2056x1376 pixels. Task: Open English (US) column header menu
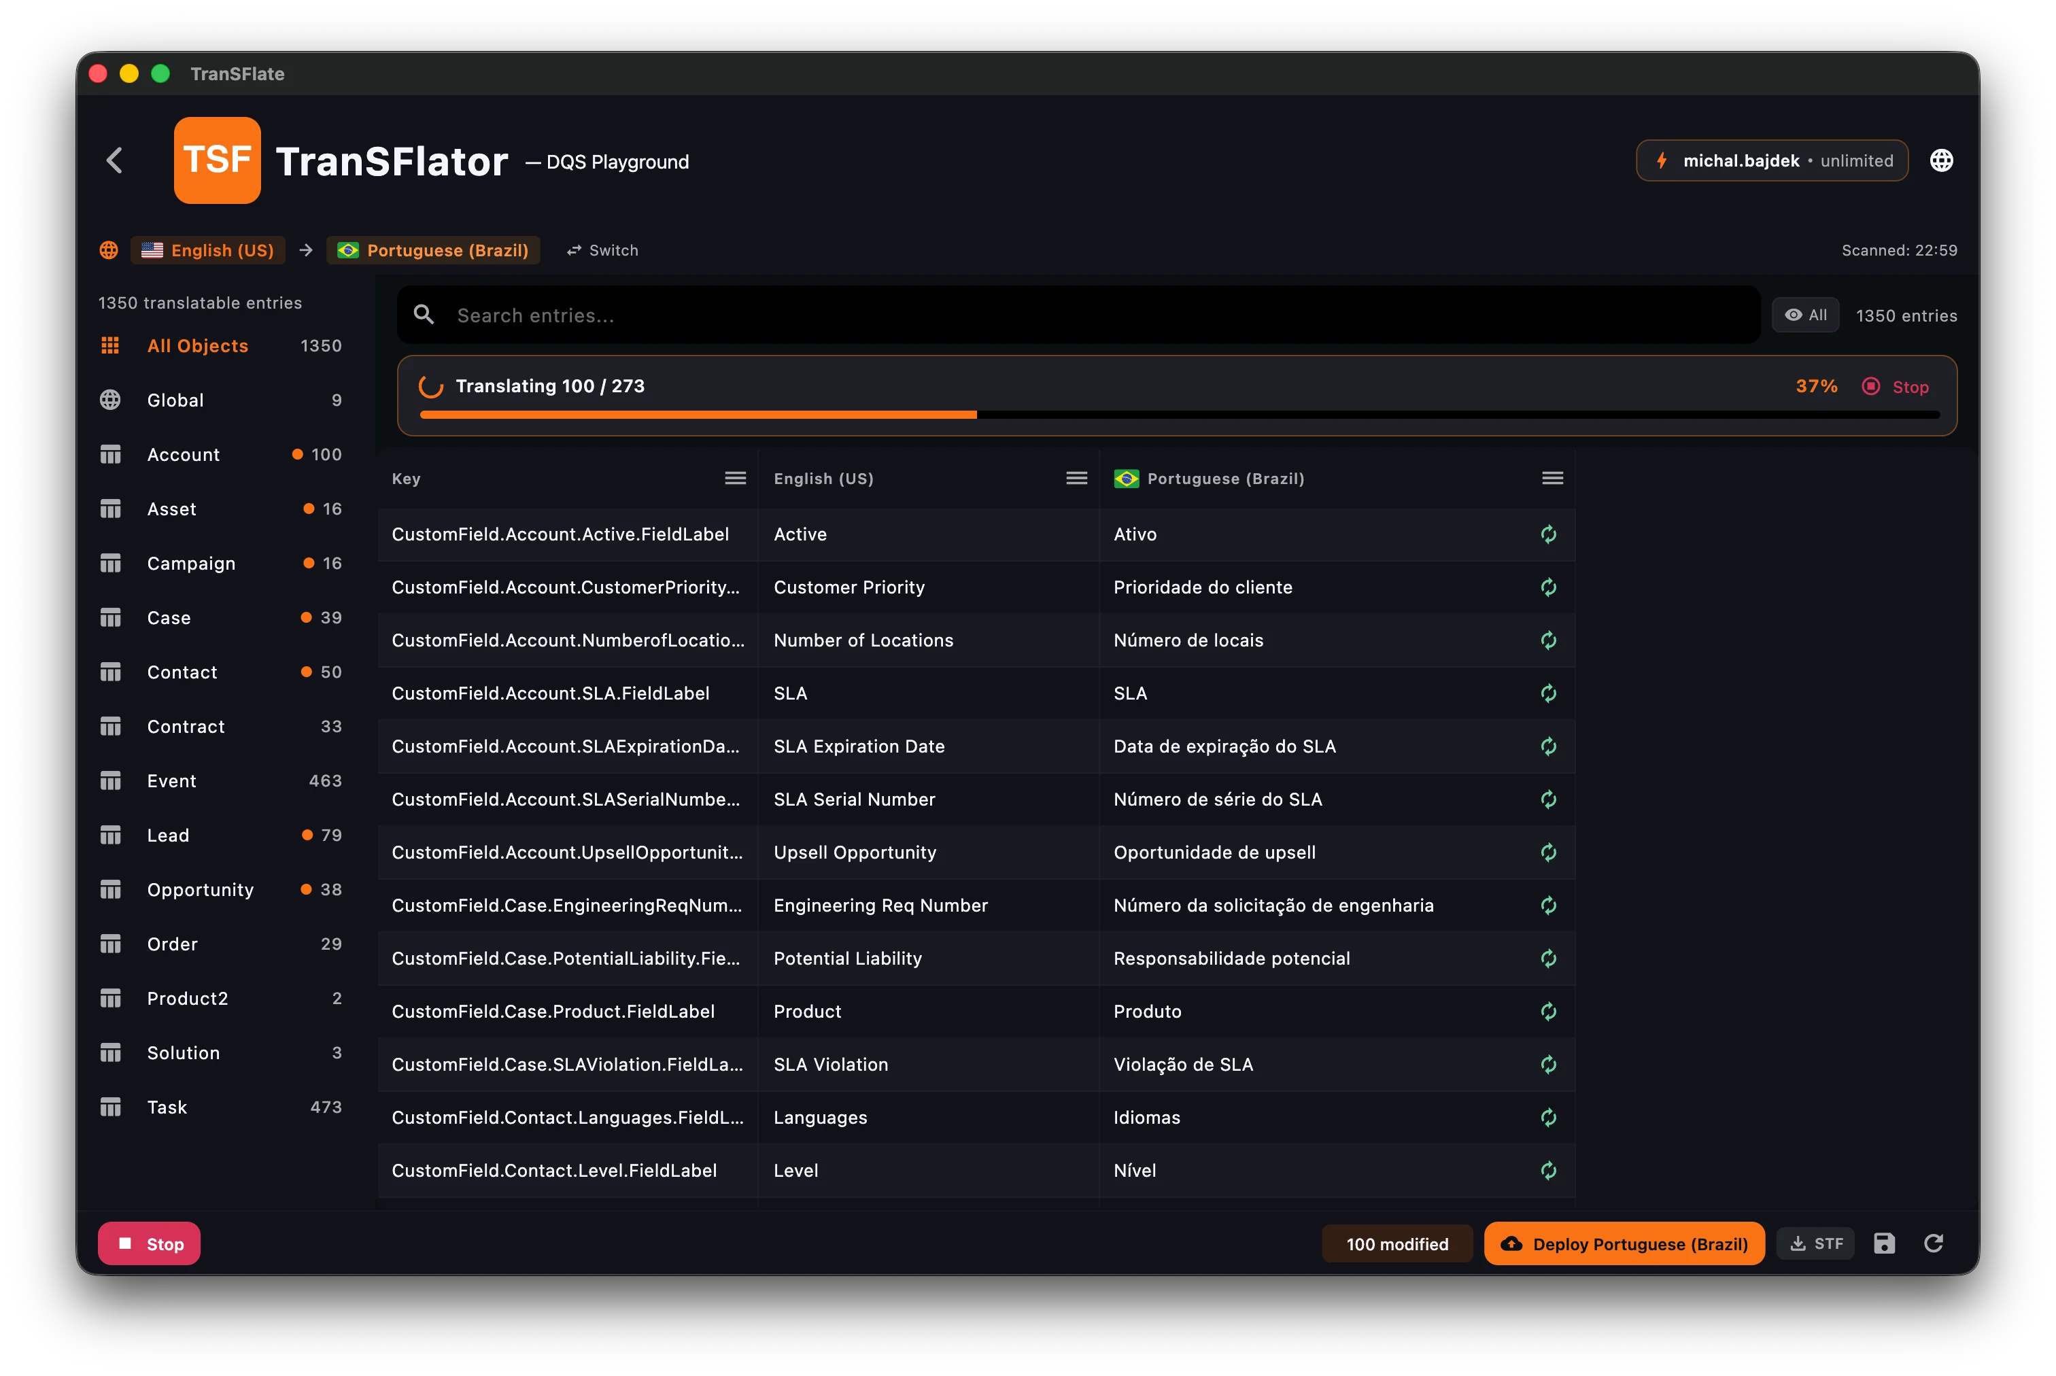pos(1076,478)
